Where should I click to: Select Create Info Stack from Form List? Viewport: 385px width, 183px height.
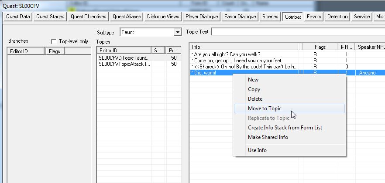click(x=289, y=127)
